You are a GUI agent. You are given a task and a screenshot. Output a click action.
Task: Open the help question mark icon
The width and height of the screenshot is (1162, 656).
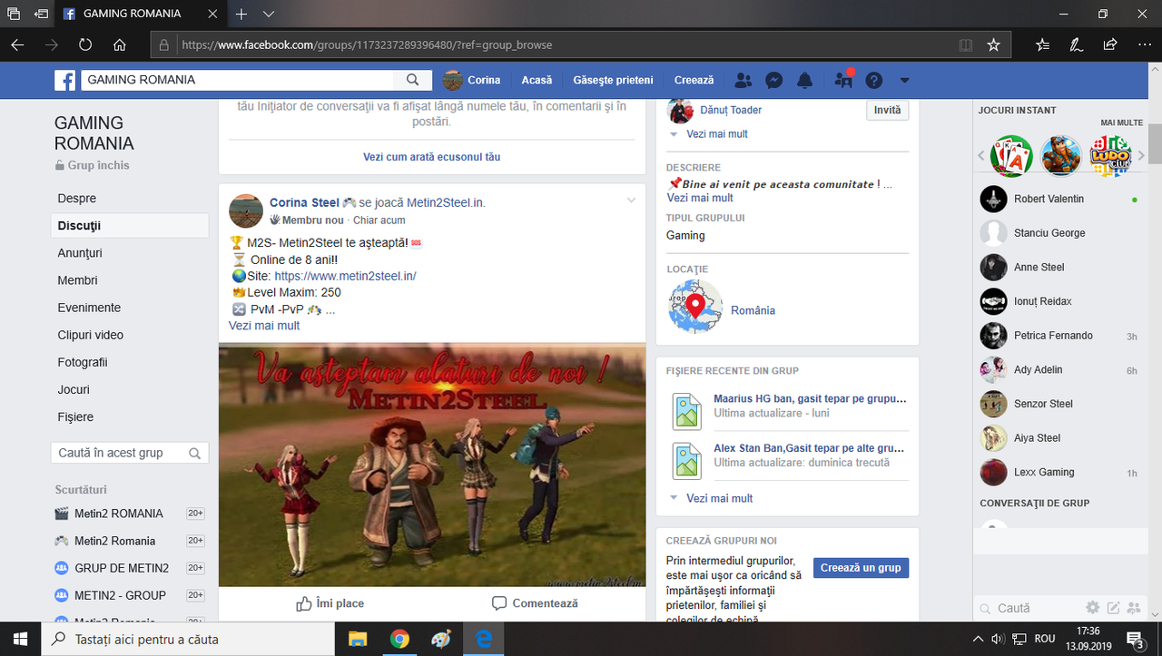pos(873,80)
